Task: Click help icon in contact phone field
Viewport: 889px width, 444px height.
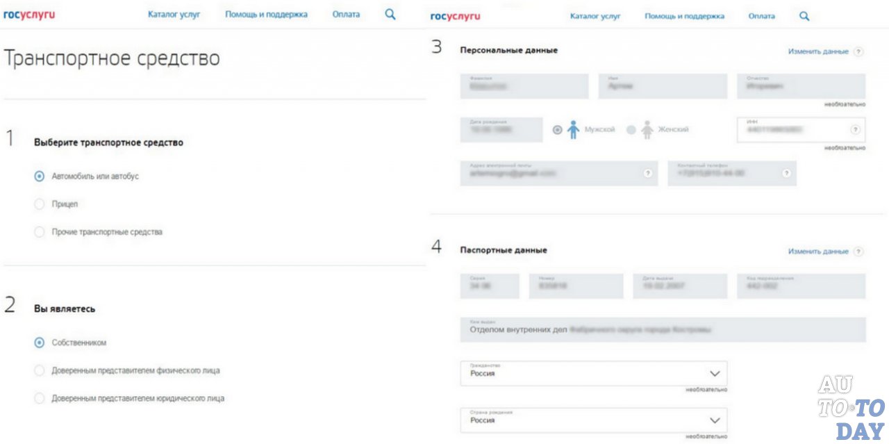Action: click(x=786, y=174)
